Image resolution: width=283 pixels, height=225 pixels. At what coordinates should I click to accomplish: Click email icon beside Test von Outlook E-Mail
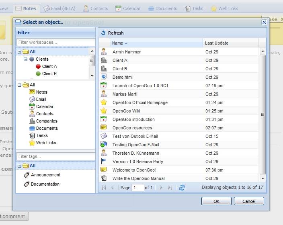pos(104,136)
